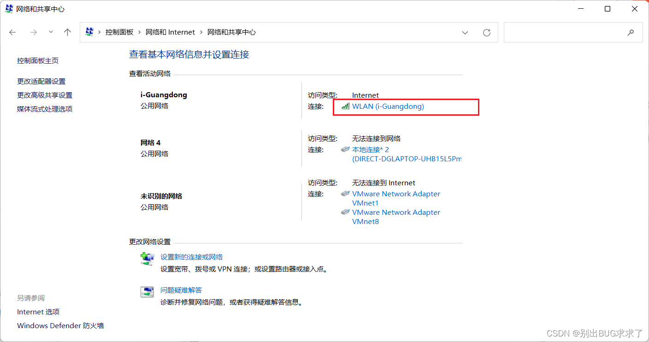This screenshot has width=649, height=342.
Task: Click the 未识别的网络 label
Action: (x=161, y=196)
